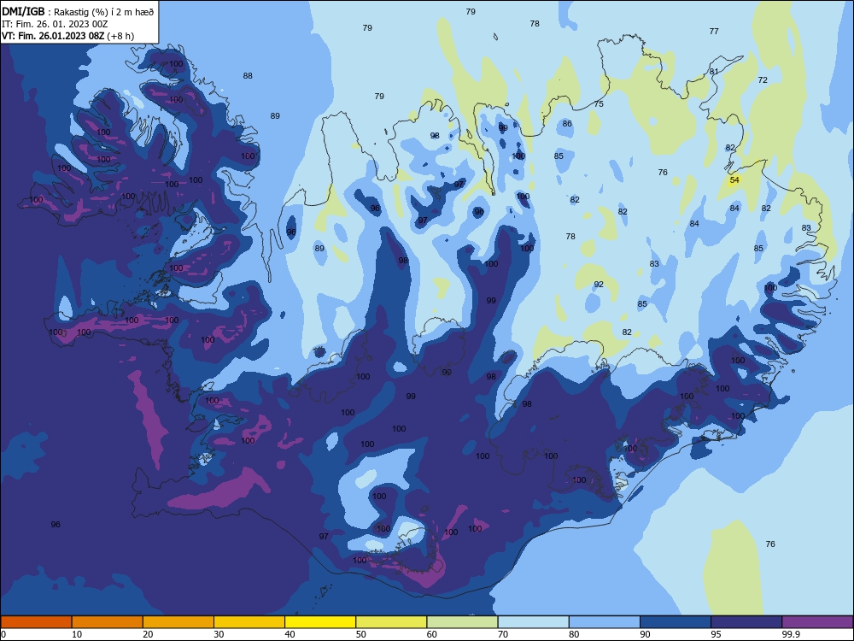The height and width of the screenshot is (641, 854).
Task: Click the '75' humidity value on the map
Action: 599,103
